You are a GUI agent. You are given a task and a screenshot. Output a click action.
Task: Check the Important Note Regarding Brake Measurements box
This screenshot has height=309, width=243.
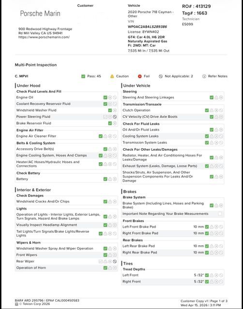[x=220, y=214]
